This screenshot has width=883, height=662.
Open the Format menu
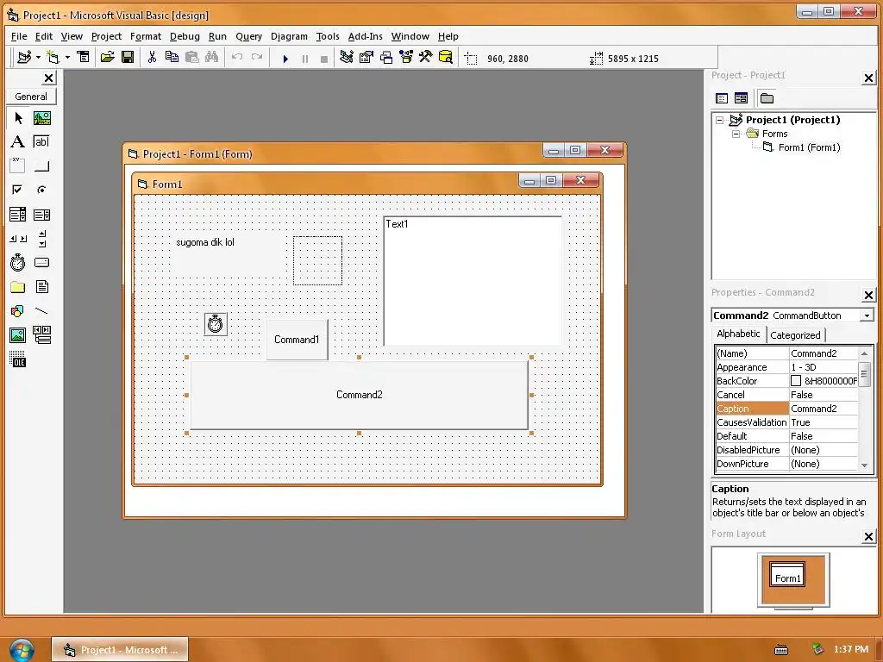click(145, 36)
